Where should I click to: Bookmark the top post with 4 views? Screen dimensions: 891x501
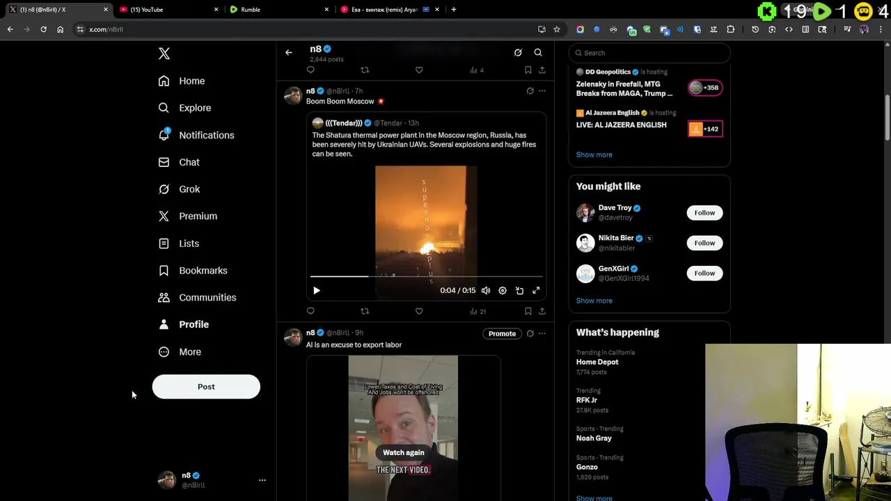coord(528,70)
